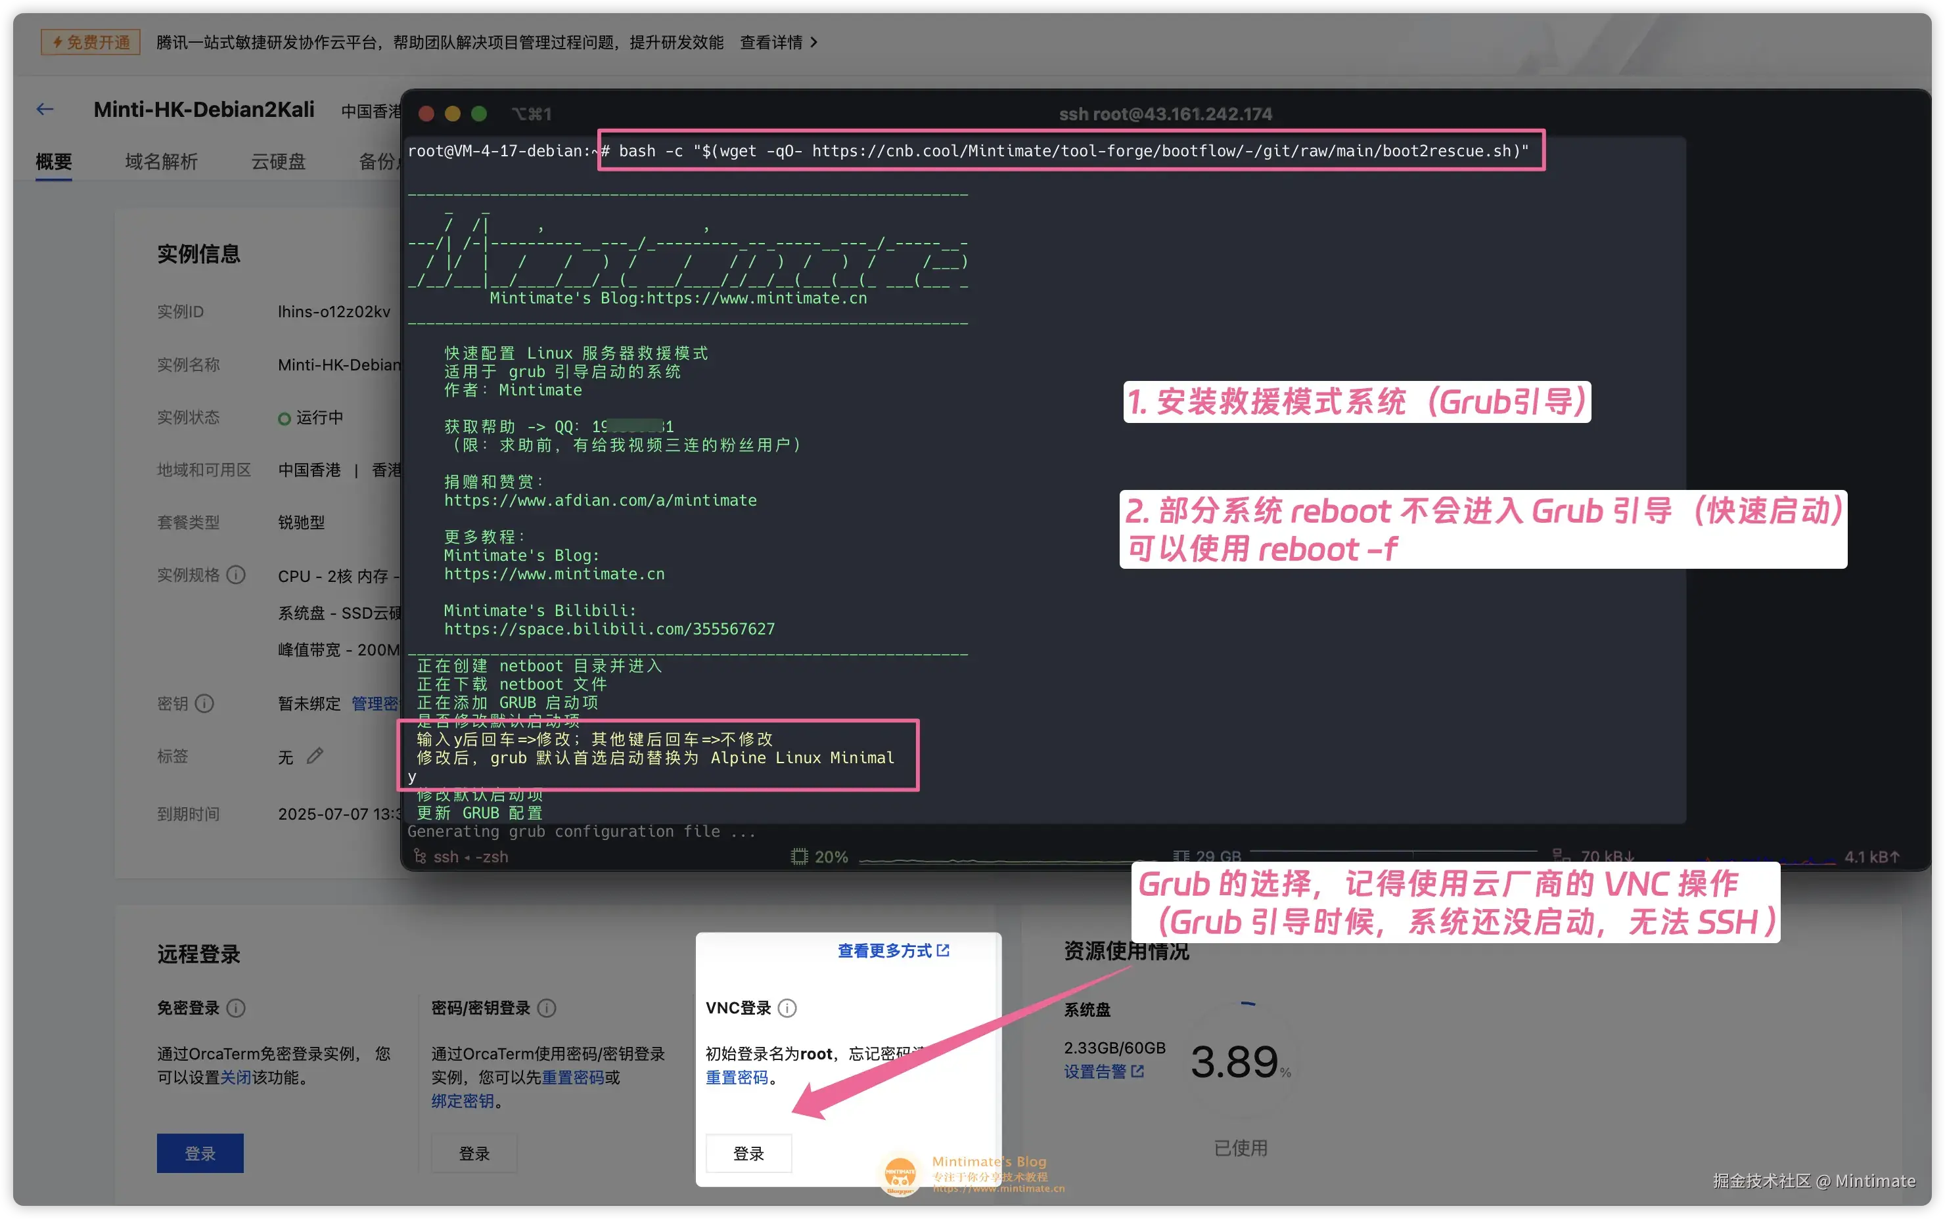
Task: Open the 重置密码 link
Action: [736, 1077]
